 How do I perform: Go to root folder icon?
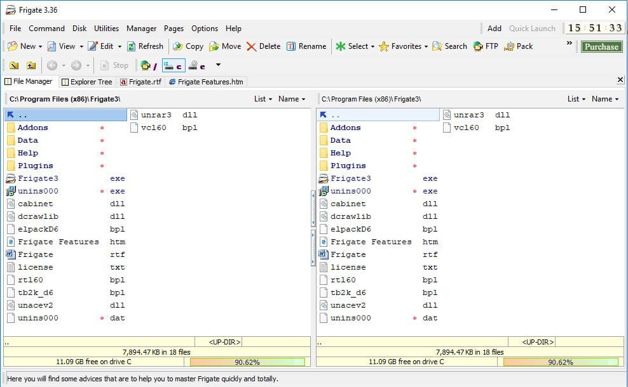pos(14,65)
